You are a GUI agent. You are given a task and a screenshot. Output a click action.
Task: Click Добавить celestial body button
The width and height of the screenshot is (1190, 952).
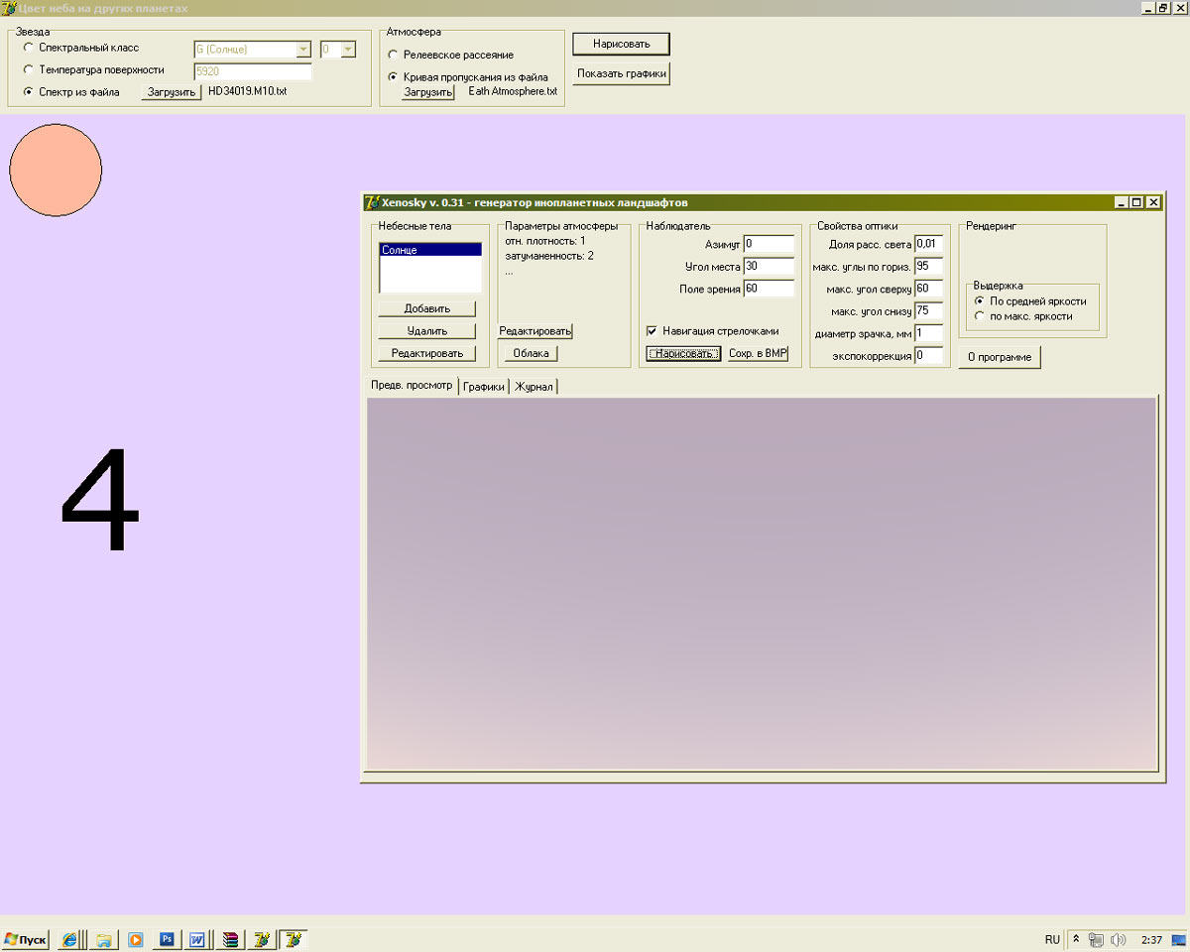427,308
